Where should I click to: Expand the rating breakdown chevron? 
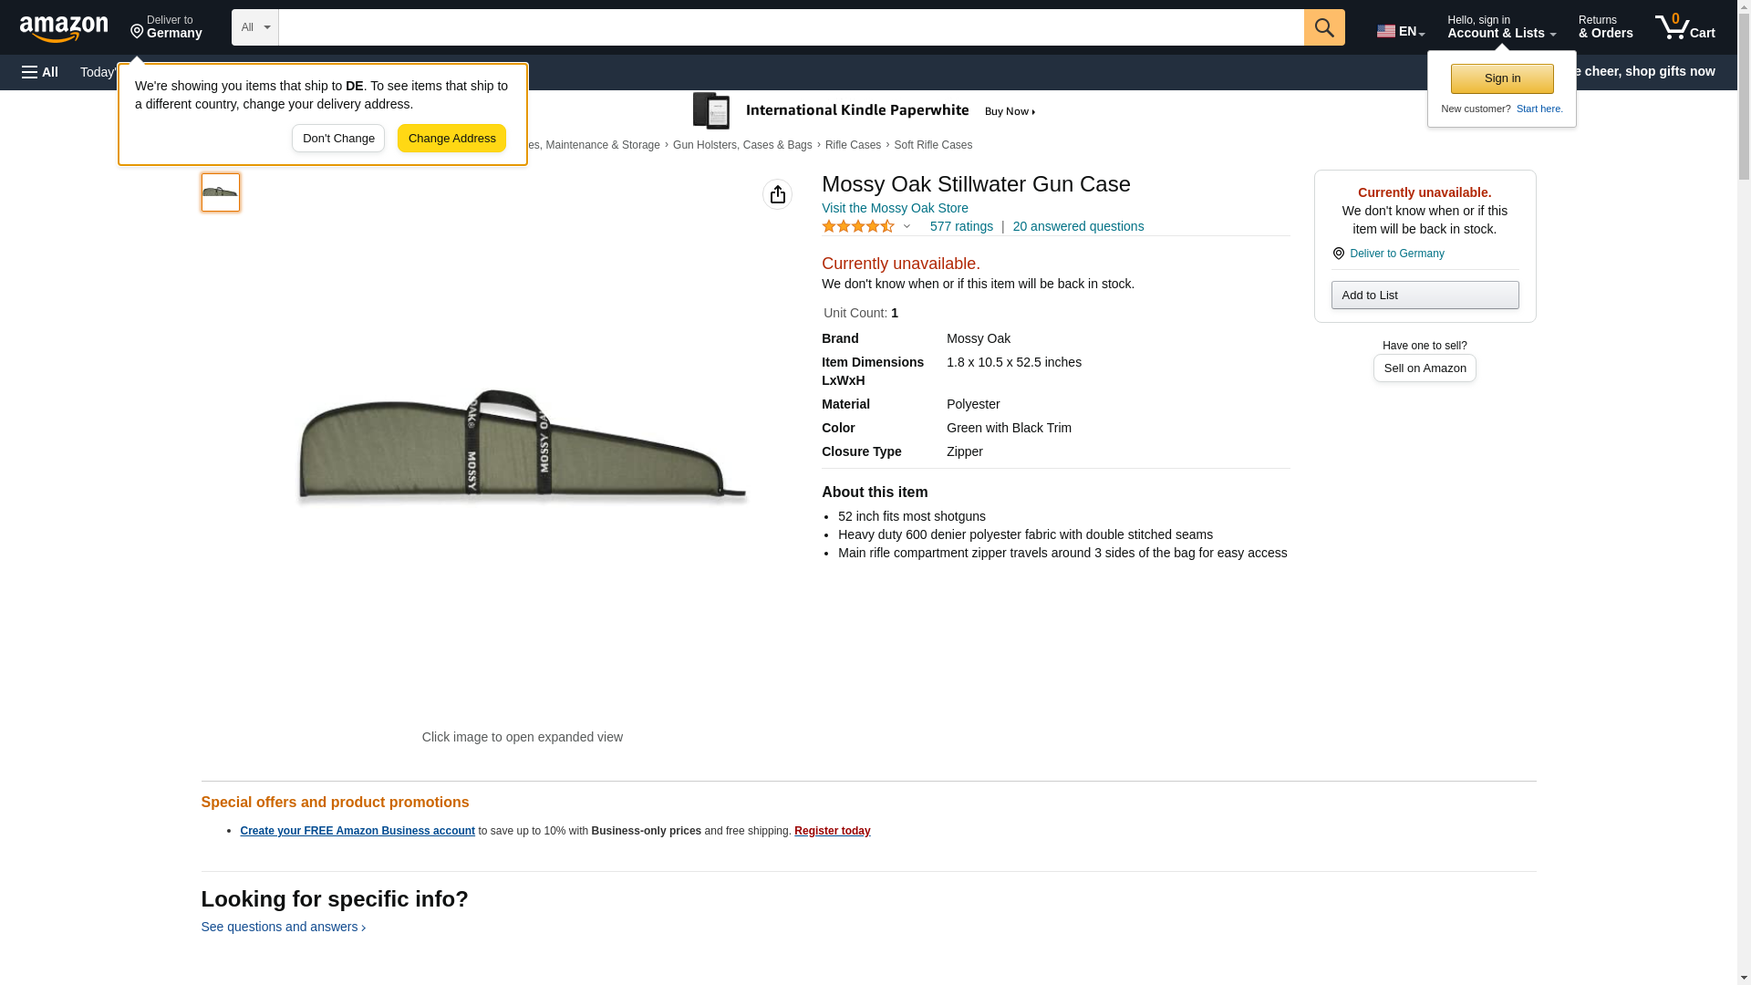click(x=907, y=226)
